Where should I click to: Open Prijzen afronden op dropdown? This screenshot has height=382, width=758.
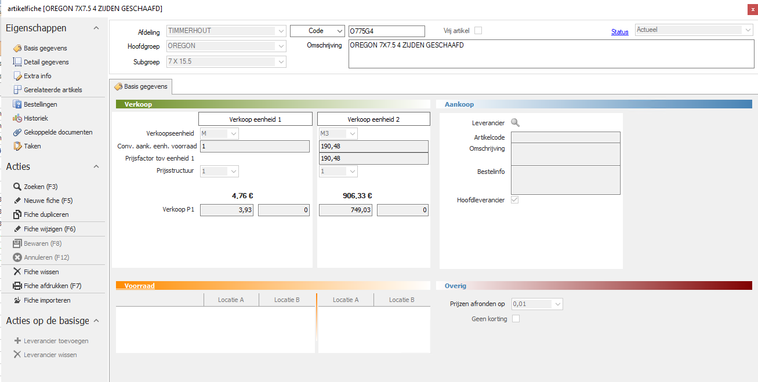pyautogui.click(x=557, y=304)
